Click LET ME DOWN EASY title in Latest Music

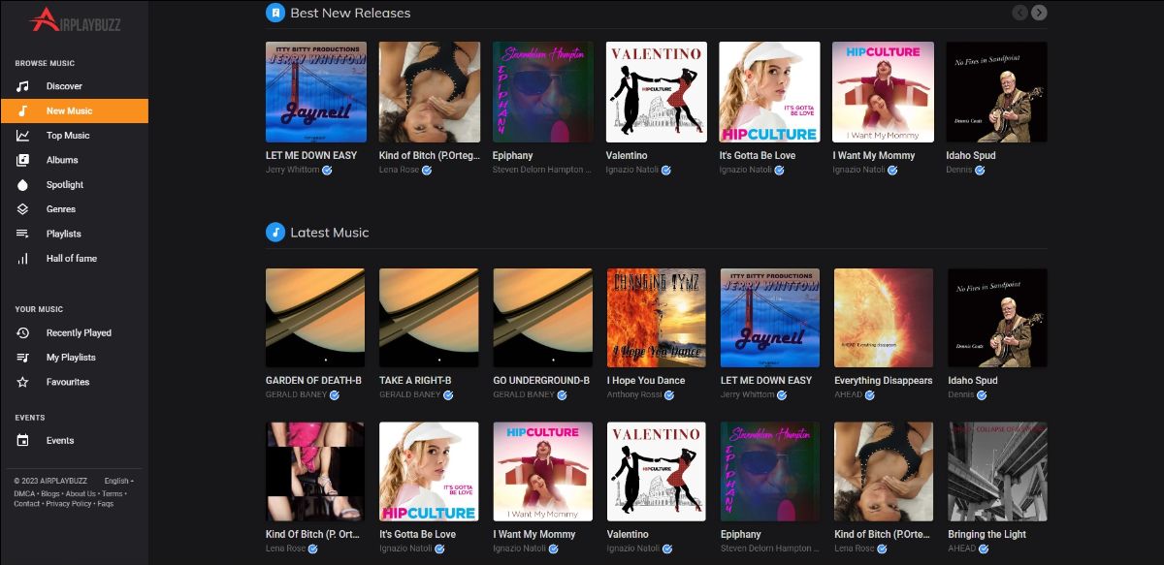coord(766,381)
